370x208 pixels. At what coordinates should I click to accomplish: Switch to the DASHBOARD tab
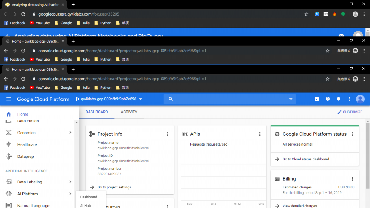click(96, 112)
